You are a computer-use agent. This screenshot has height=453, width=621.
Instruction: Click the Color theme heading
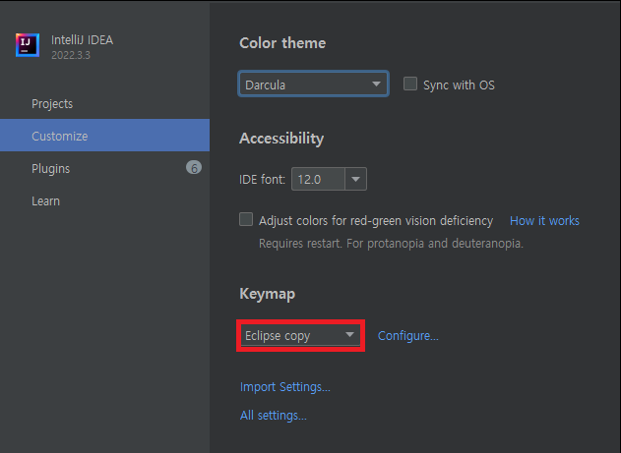[282, 43]
